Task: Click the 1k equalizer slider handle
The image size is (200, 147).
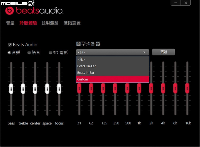Action: pos(139,88)
